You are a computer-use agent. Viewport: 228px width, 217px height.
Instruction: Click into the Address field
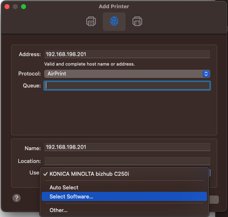pyautogui.click(x=127, y=54)
